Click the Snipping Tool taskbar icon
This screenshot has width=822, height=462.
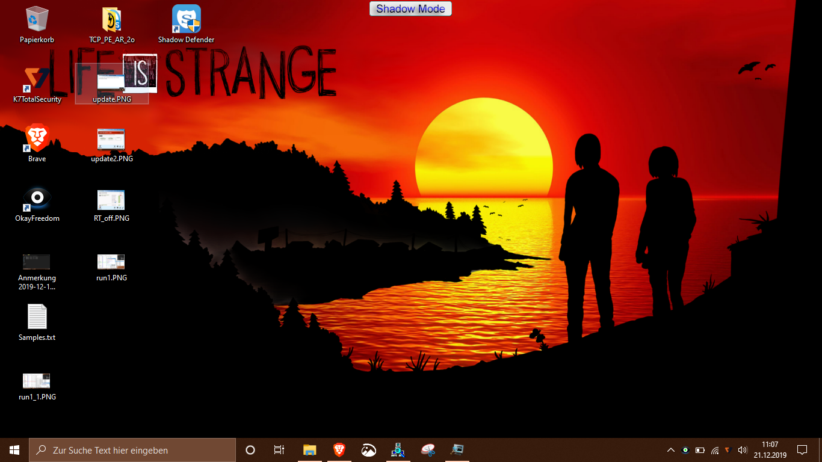click(x=428, y=450)
